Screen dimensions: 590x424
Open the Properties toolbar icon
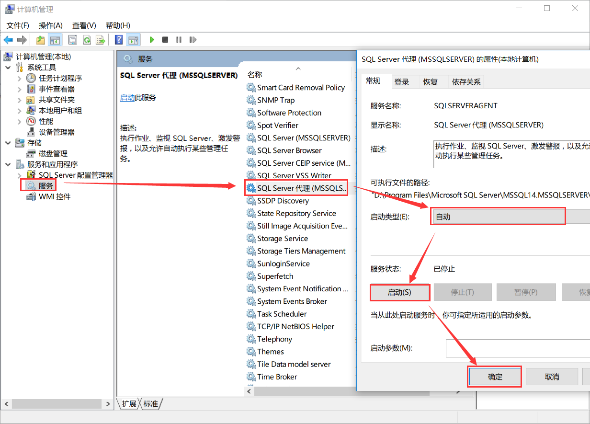pyautogui.click(x=73, y=40)
